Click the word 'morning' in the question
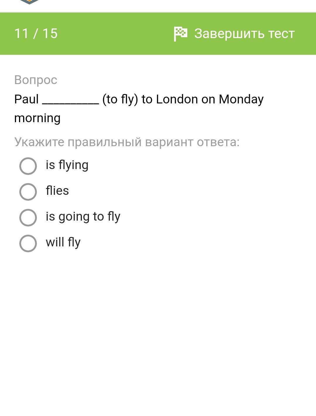Image resolution: width=316 pixels, height=416 pixels. coord(37,118)
